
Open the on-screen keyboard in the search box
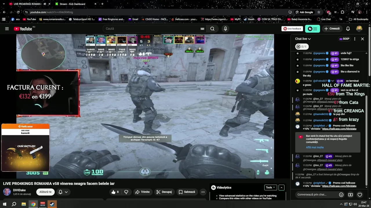click(202, 29)
